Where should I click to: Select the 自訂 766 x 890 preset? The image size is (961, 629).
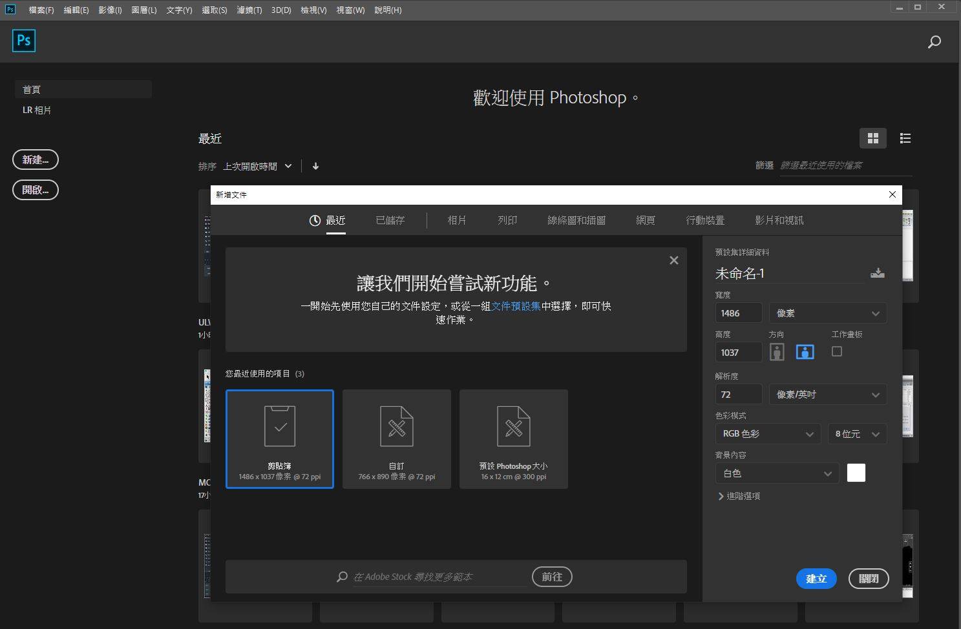397,439
